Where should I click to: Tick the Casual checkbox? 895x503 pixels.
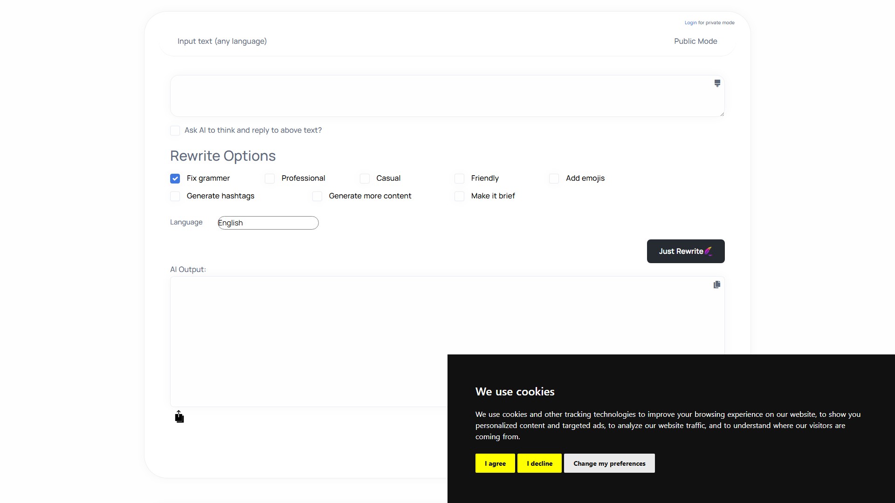tap(365, 179)
